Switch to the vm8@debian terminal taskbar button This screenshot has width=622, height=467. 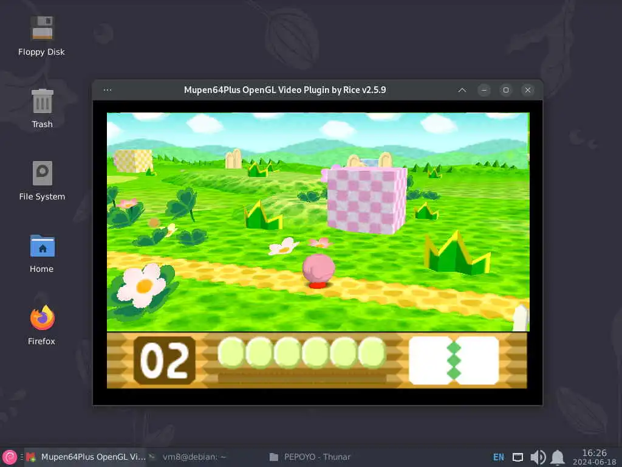coord(187,457)
